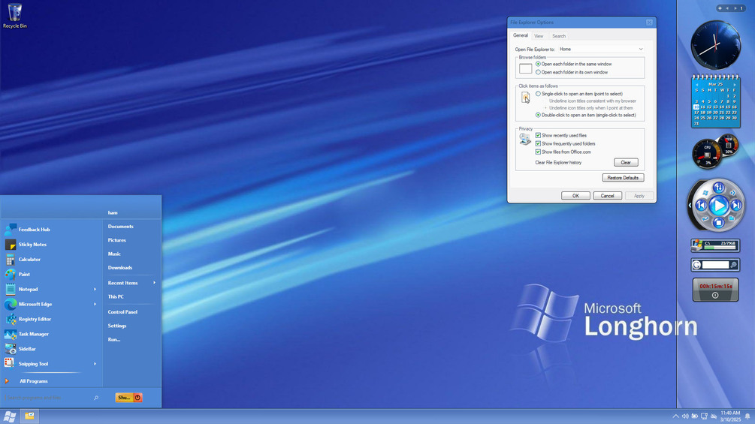Click the Windows Start button
This screenshot has width=755, height=424.
(10, 416)
